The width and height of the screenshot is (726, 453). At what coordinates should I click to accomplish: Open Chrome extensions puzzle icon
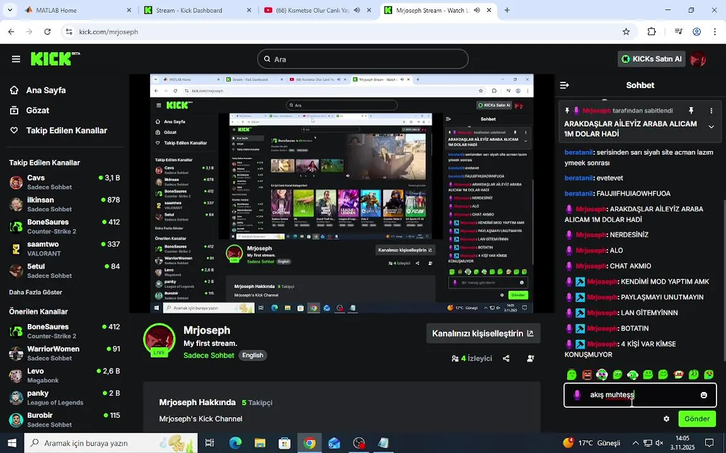coord(652,31)
